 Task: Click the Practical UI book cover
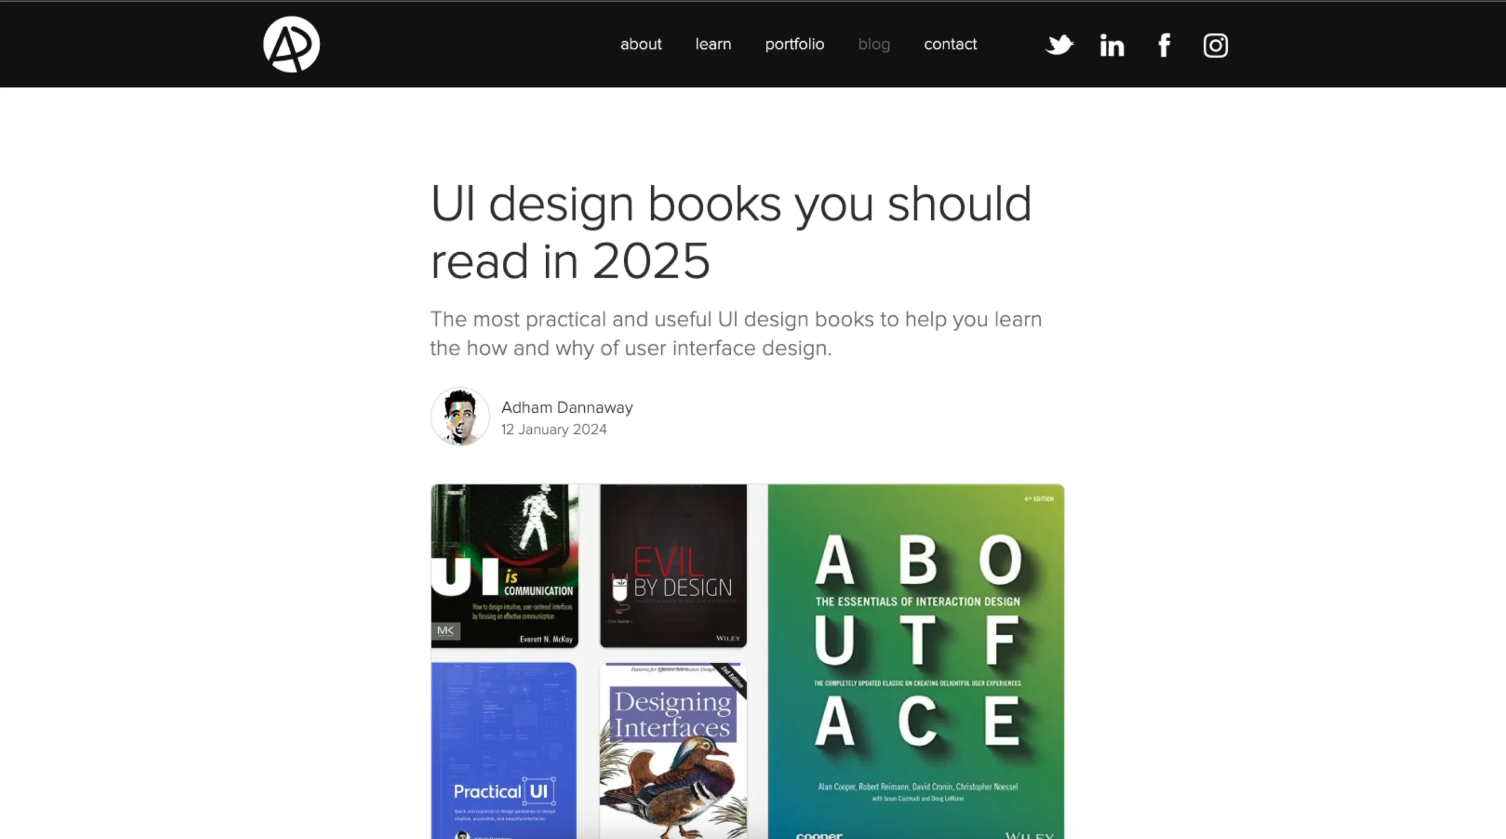pyautogui.click(x=504, y=751)
